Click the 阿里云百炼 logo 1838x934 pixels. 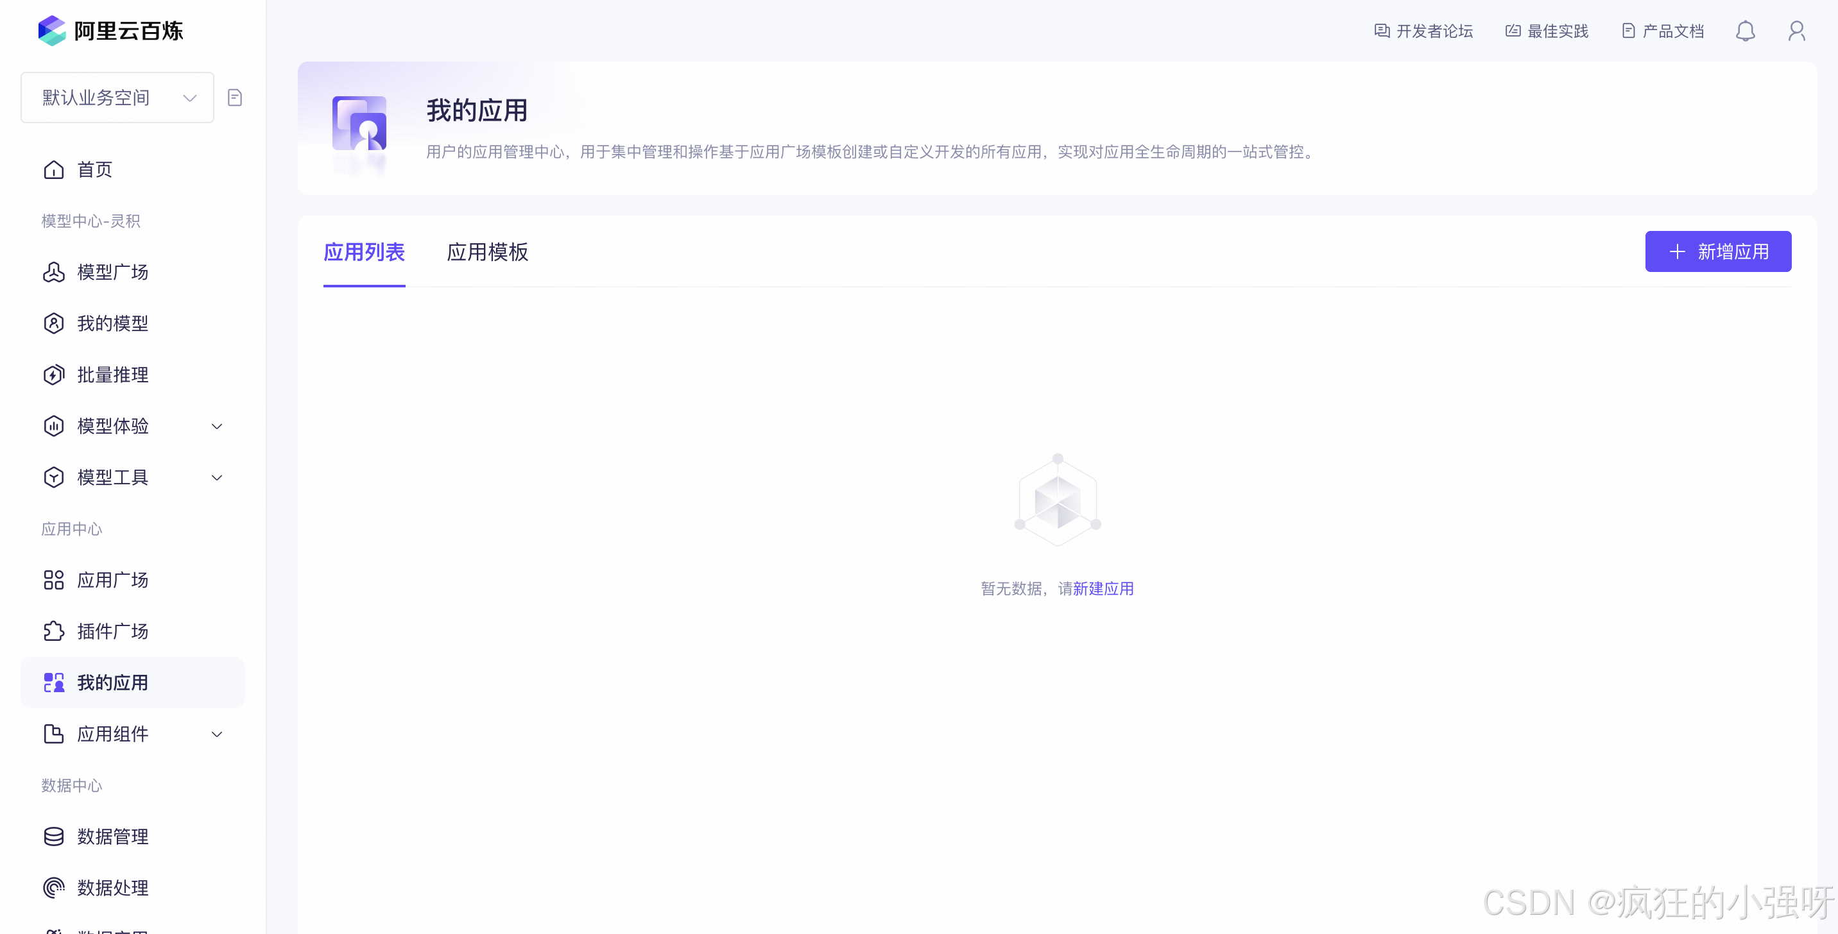[110, 31]
